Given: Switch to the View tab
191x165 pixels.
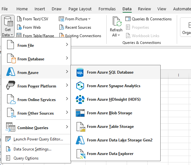Looking at the screenshot, I should [162, 9].
